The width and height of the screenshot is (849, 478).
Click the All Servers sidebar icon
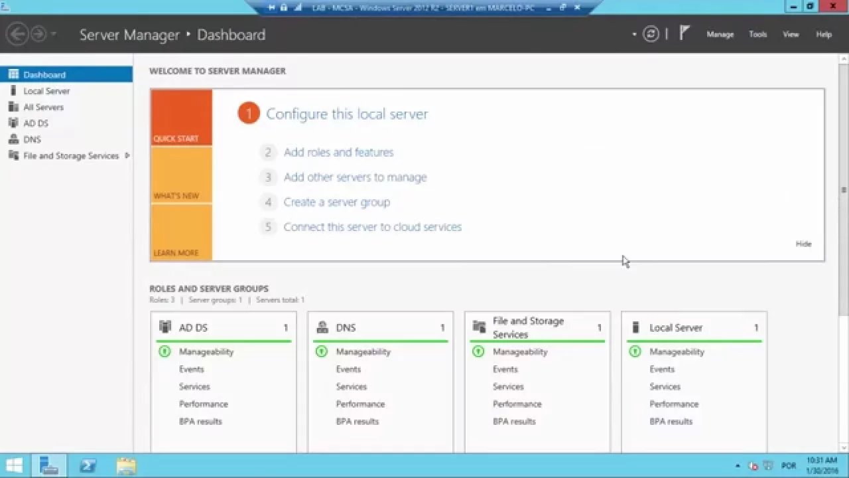13,106
